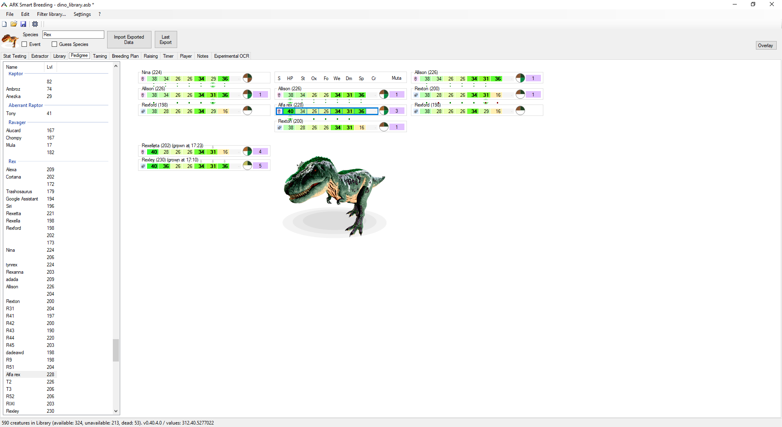Open the Edit menu
This screenshot has height=427, width=782.
pyautogui.click(x=25, y=14)
